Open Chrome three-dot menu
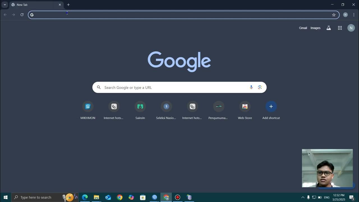Screen dimensions: 359x202 [354, 15]
